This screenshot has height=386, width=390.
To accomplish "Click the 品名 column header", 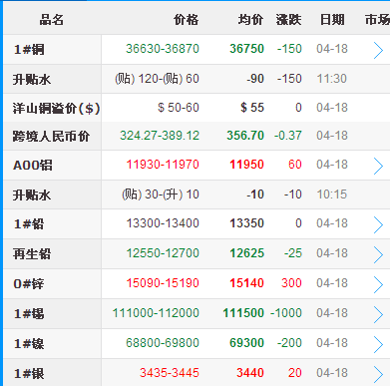I will [x=52, y=20].
